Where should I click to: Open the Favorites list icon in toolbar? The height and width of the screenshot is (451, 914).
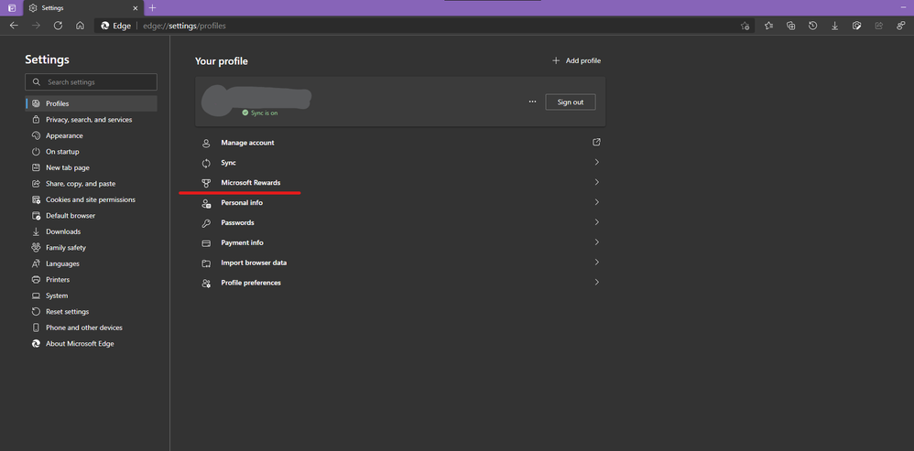coord(769,26)
